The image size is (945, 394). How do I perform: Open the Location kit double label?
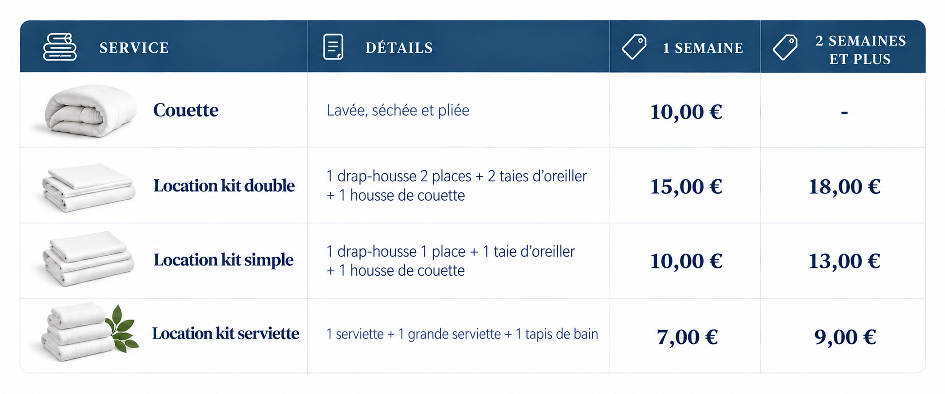point(224,186)
